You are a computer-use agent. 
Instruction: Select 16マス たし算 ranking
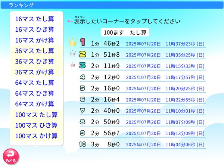pos(35,19)
